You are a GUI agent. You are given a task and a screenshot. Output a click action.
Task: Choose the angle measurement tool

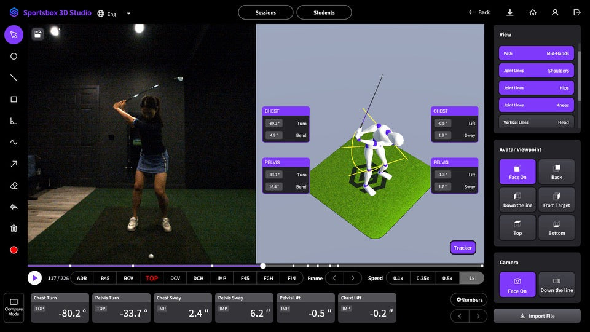pos(14,121)
